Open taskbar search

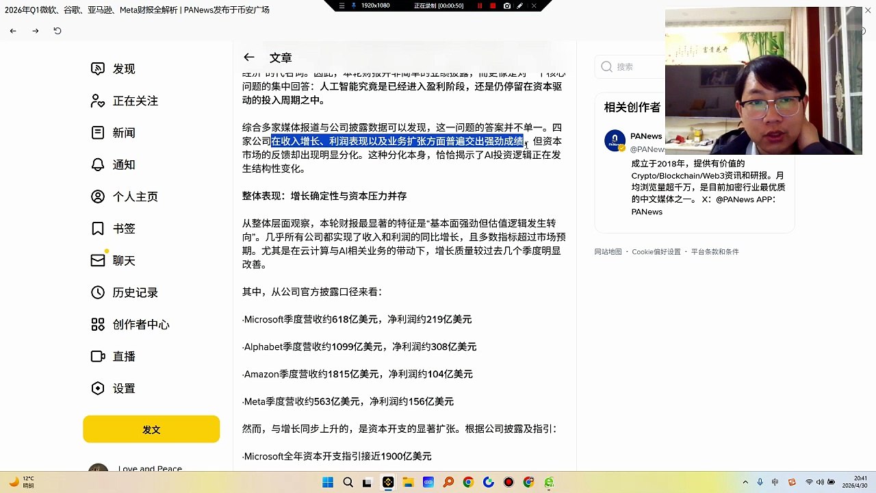[x=348, y=482]
